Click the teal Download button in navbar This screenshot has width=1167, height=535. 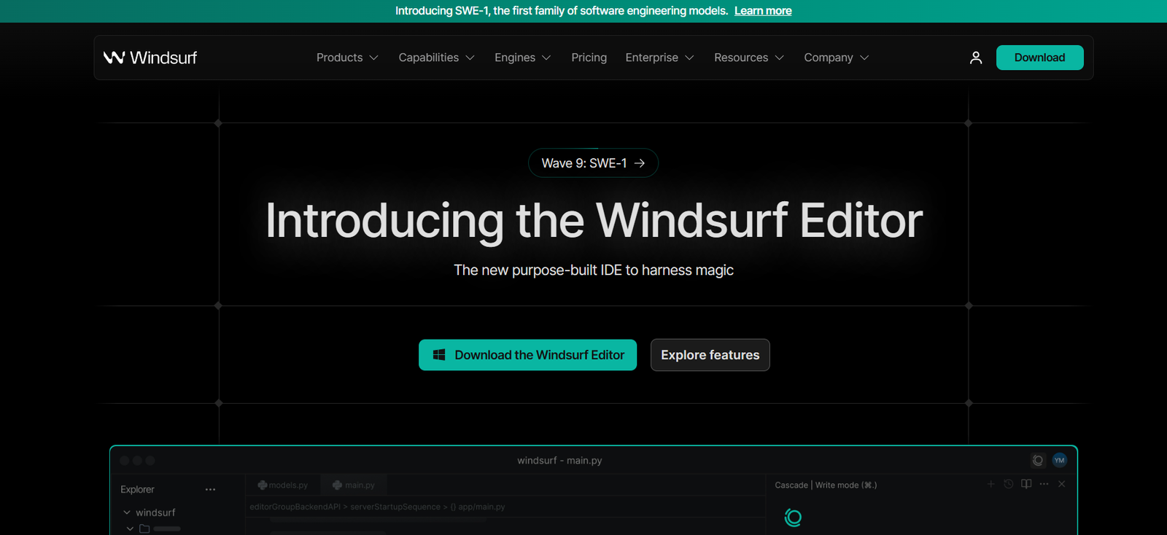(1039, 58)
